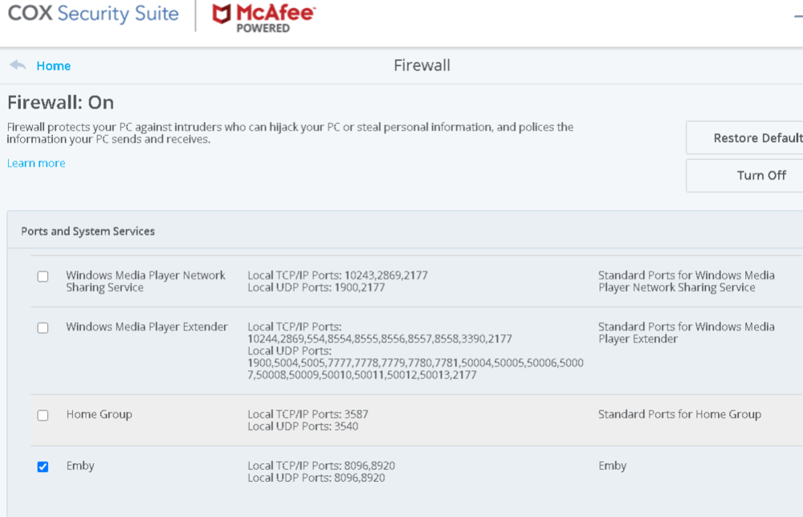Click the Firewall page title

[x=422, y=65]
